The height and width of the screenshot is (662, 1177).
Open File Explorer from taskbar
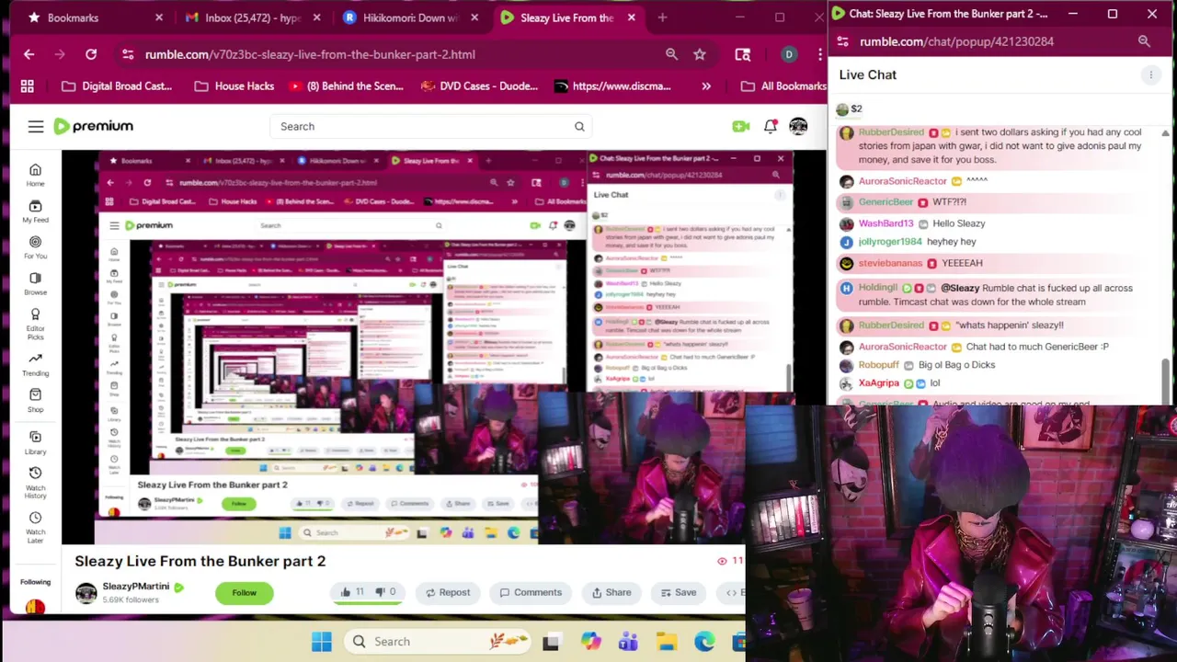[667, 642]
